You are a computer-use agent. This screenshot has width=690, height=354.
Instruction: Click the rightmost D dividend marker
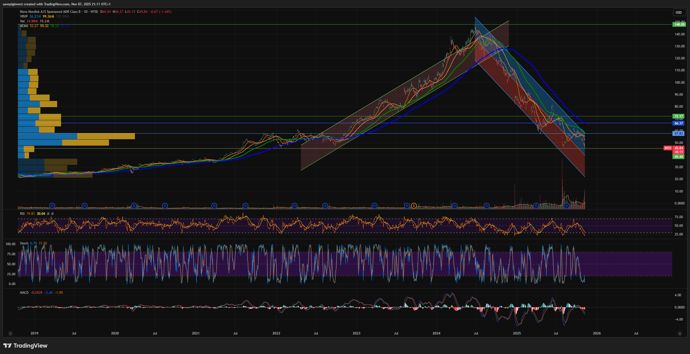pos(566,206)
